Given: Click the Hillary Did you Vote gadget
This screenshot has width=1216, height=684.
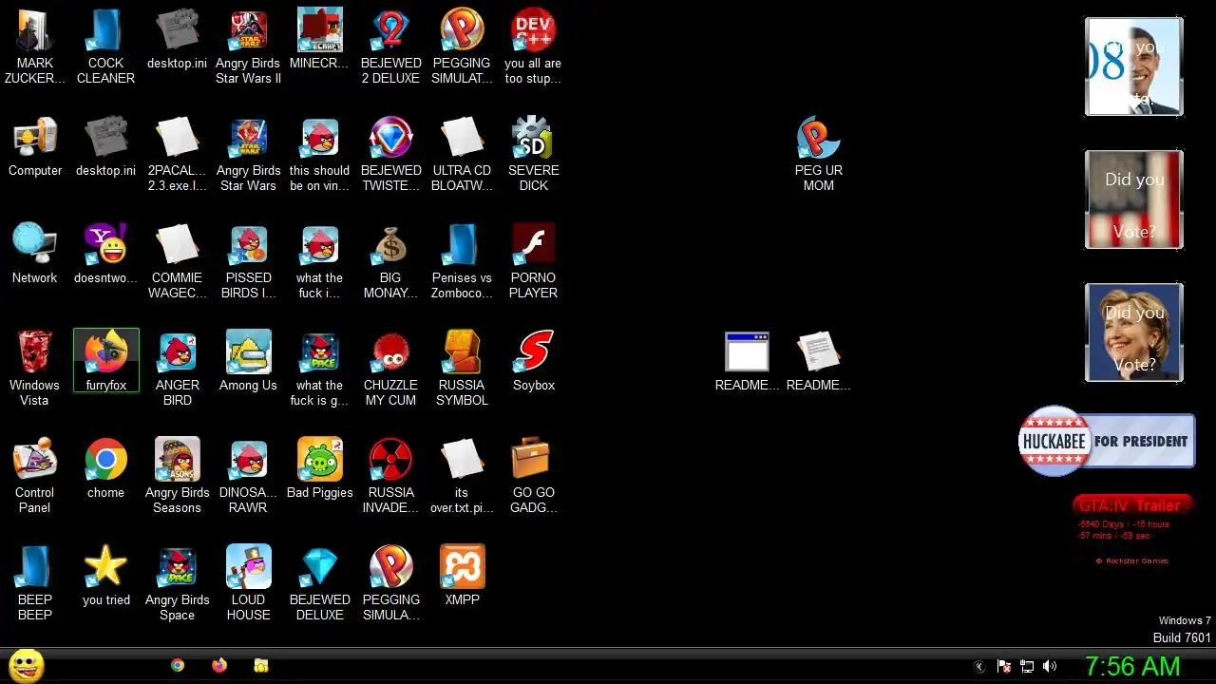Looking at the screenshot, I should [x=1134, y=332].
